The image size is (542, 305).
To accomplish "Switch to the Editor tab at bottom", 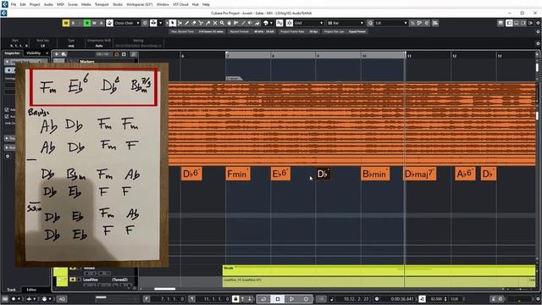I will coord(31,290).
